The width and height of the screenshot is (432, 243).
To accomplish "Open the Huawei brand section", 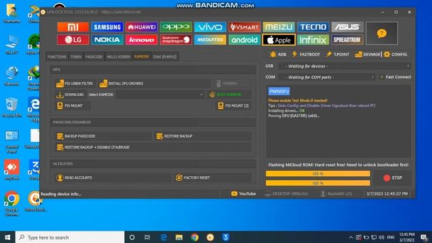I will pyautogui.click(x=142, y=27).
